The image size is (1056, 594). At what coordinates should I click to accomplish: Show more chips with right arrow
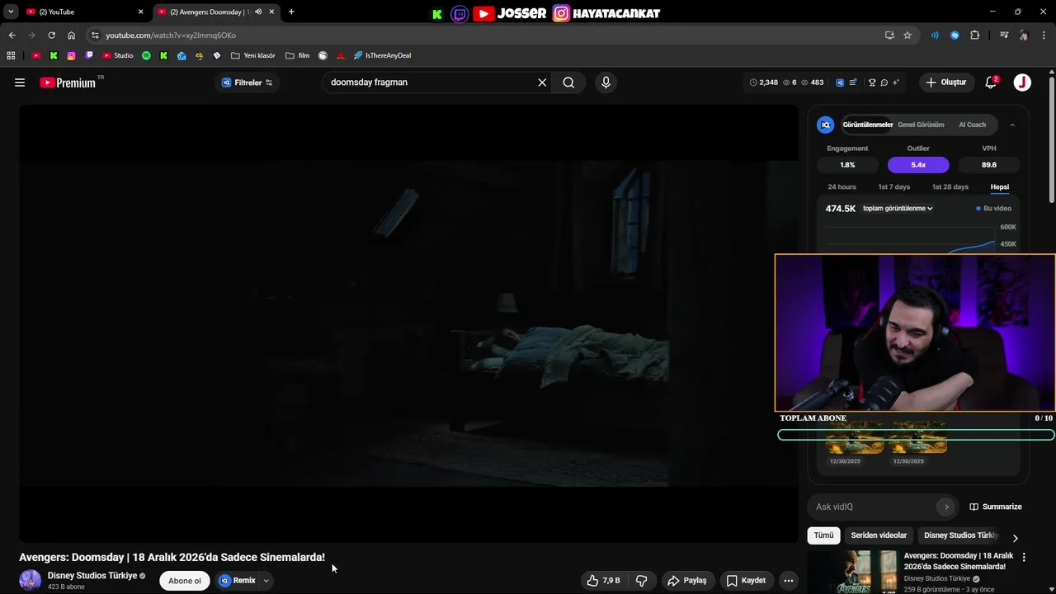[x=1015, y=538]
